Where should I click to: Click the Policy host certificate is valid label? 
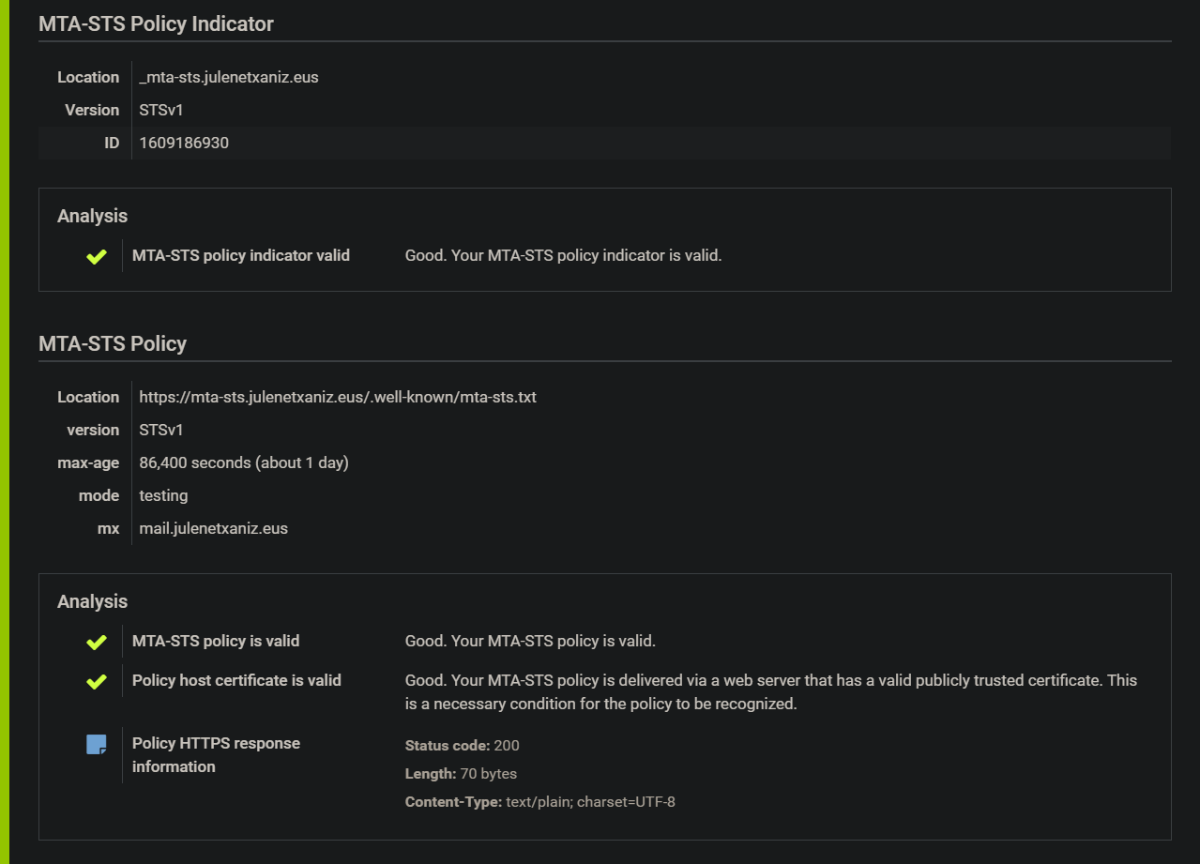coord(236,680)
